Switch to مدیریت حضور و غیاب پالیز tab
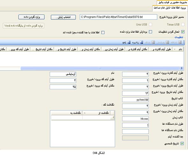 coord(172,3)
